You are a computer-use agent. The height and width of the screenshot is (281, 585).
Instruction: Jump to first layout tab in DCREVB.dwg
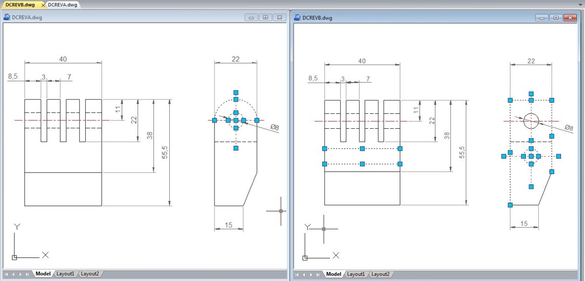click(x=297, y=274)
